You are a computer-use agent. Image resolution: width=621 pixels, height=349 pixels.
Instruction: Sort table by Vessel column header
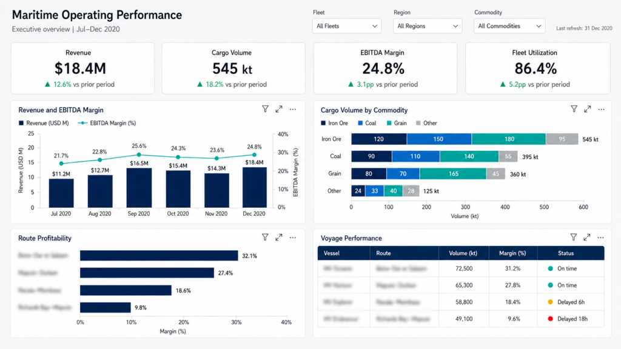click(x=344, y=253)
